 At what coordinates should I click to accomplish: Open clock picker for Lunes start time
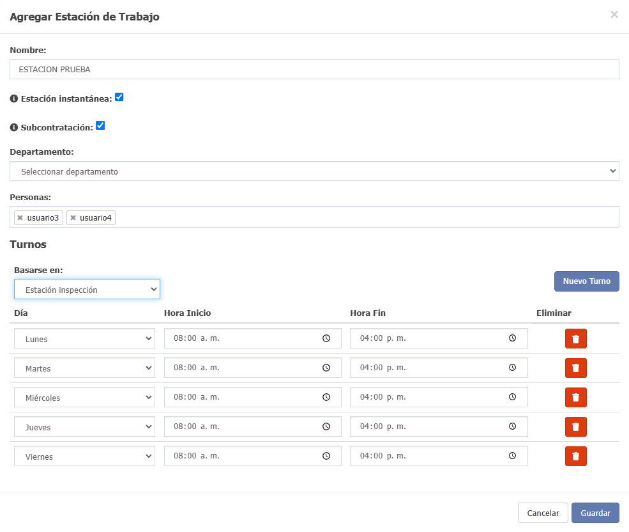(326, 338)
